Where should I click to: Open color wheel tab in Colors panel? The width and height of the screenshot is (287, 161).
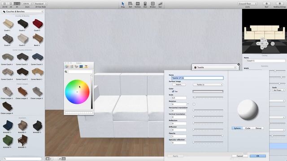(67, 67)
